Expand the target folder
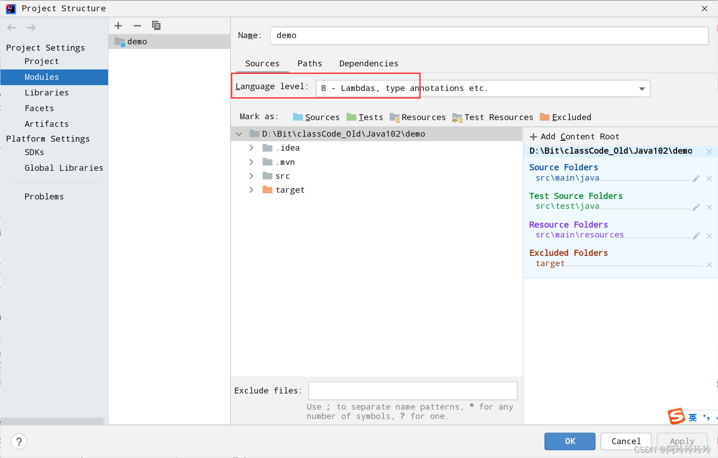The height and width of the screenshot is (458, 718). tap(251, 190)
